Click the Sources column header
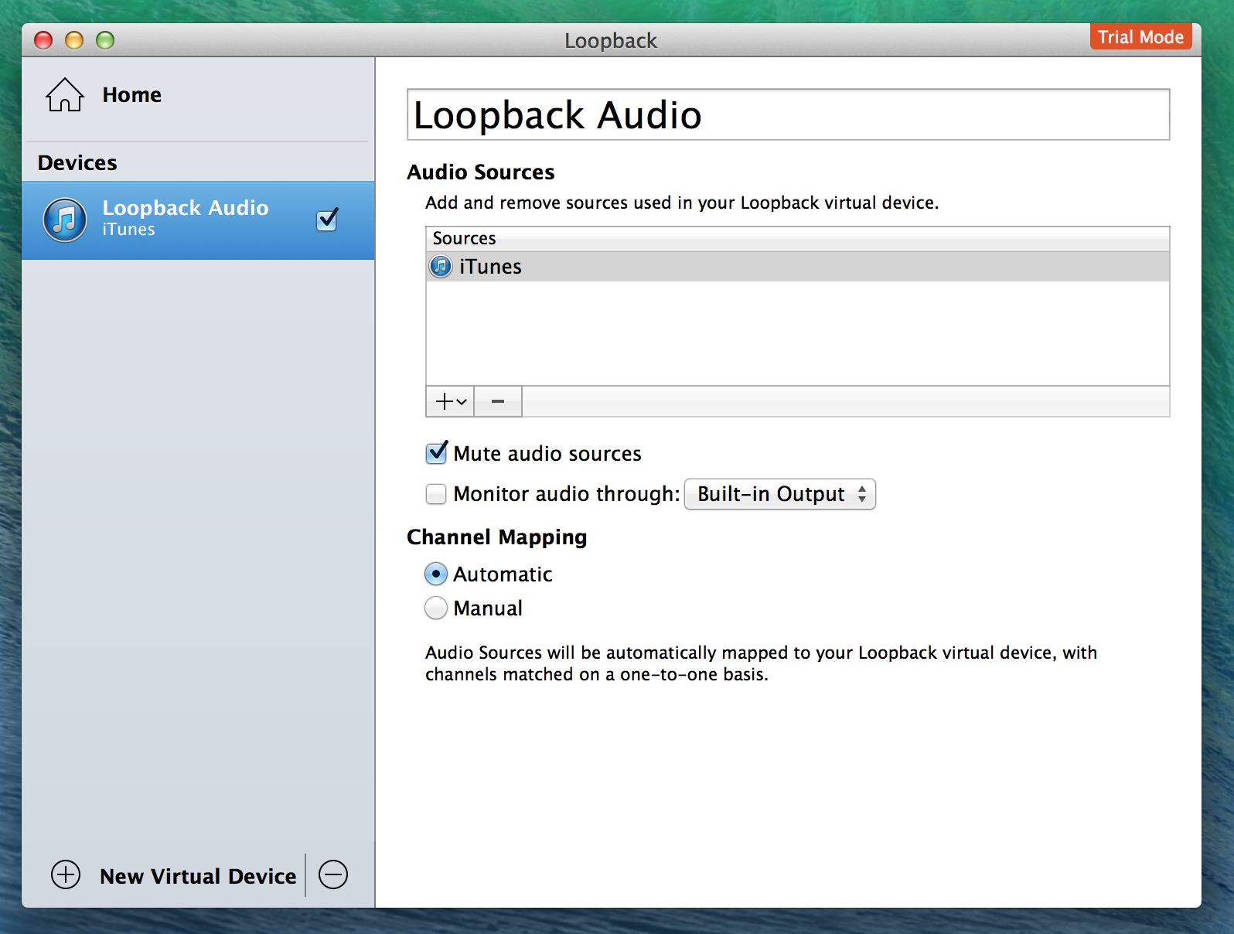This screenshot has height=934, width=1234. pyautogui.click(x=797, y=238)
